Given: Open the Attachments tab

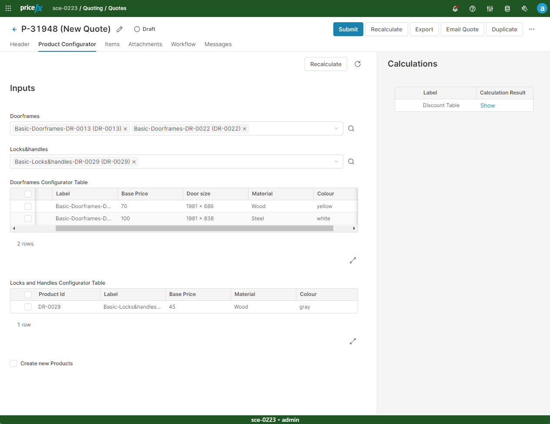Looking at the screenshot, I should [x=145, y=44].
